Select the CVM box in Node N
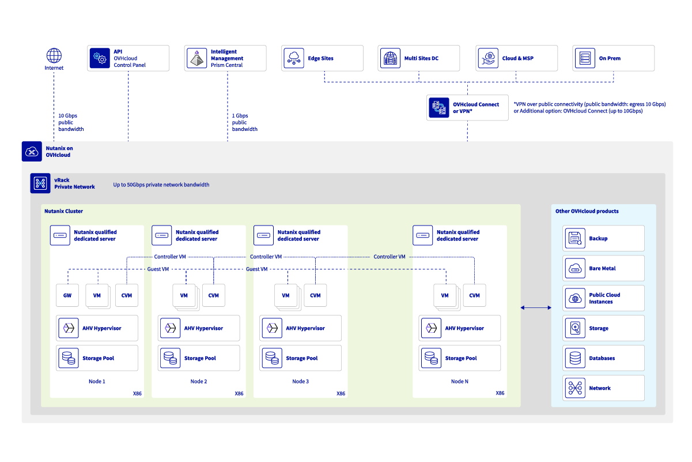 point(474,295)
